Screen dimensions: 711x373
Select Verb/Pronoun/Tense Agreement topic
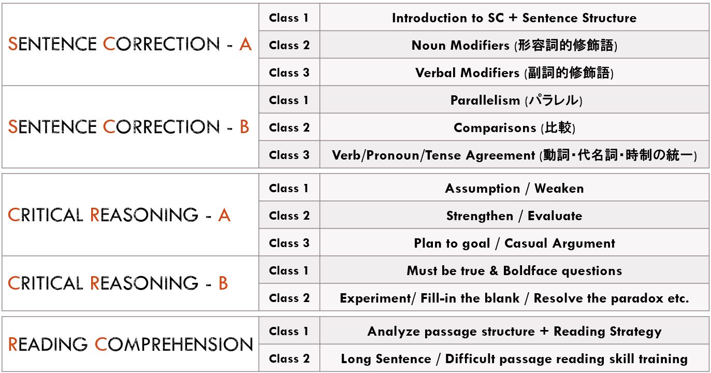tap(514, 155)
